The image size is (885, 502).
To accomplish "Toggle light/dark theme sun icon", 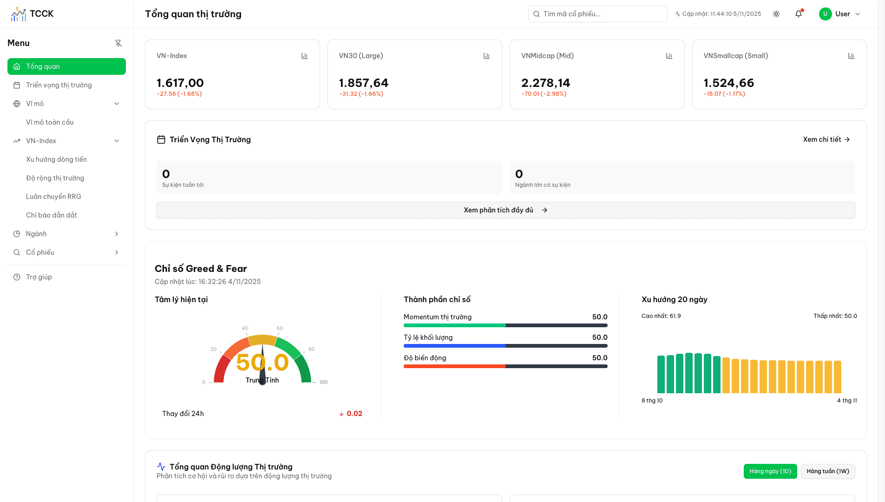I will pyautogui.click(x=776, y=14).
